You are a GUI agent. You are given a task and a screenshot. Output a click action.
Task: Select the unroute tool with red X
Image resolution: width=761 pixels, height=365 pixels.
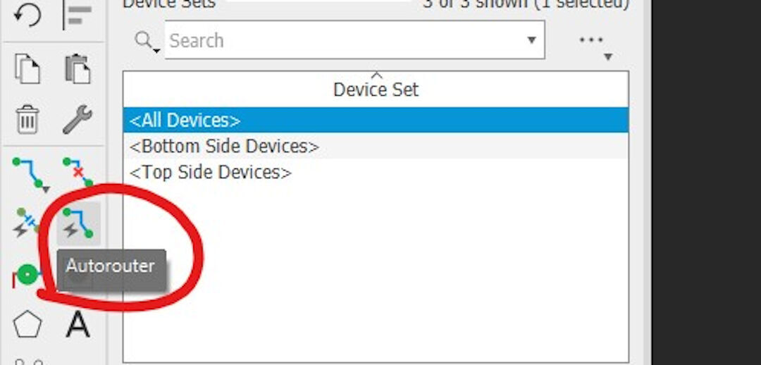click(x=78, y=173)
